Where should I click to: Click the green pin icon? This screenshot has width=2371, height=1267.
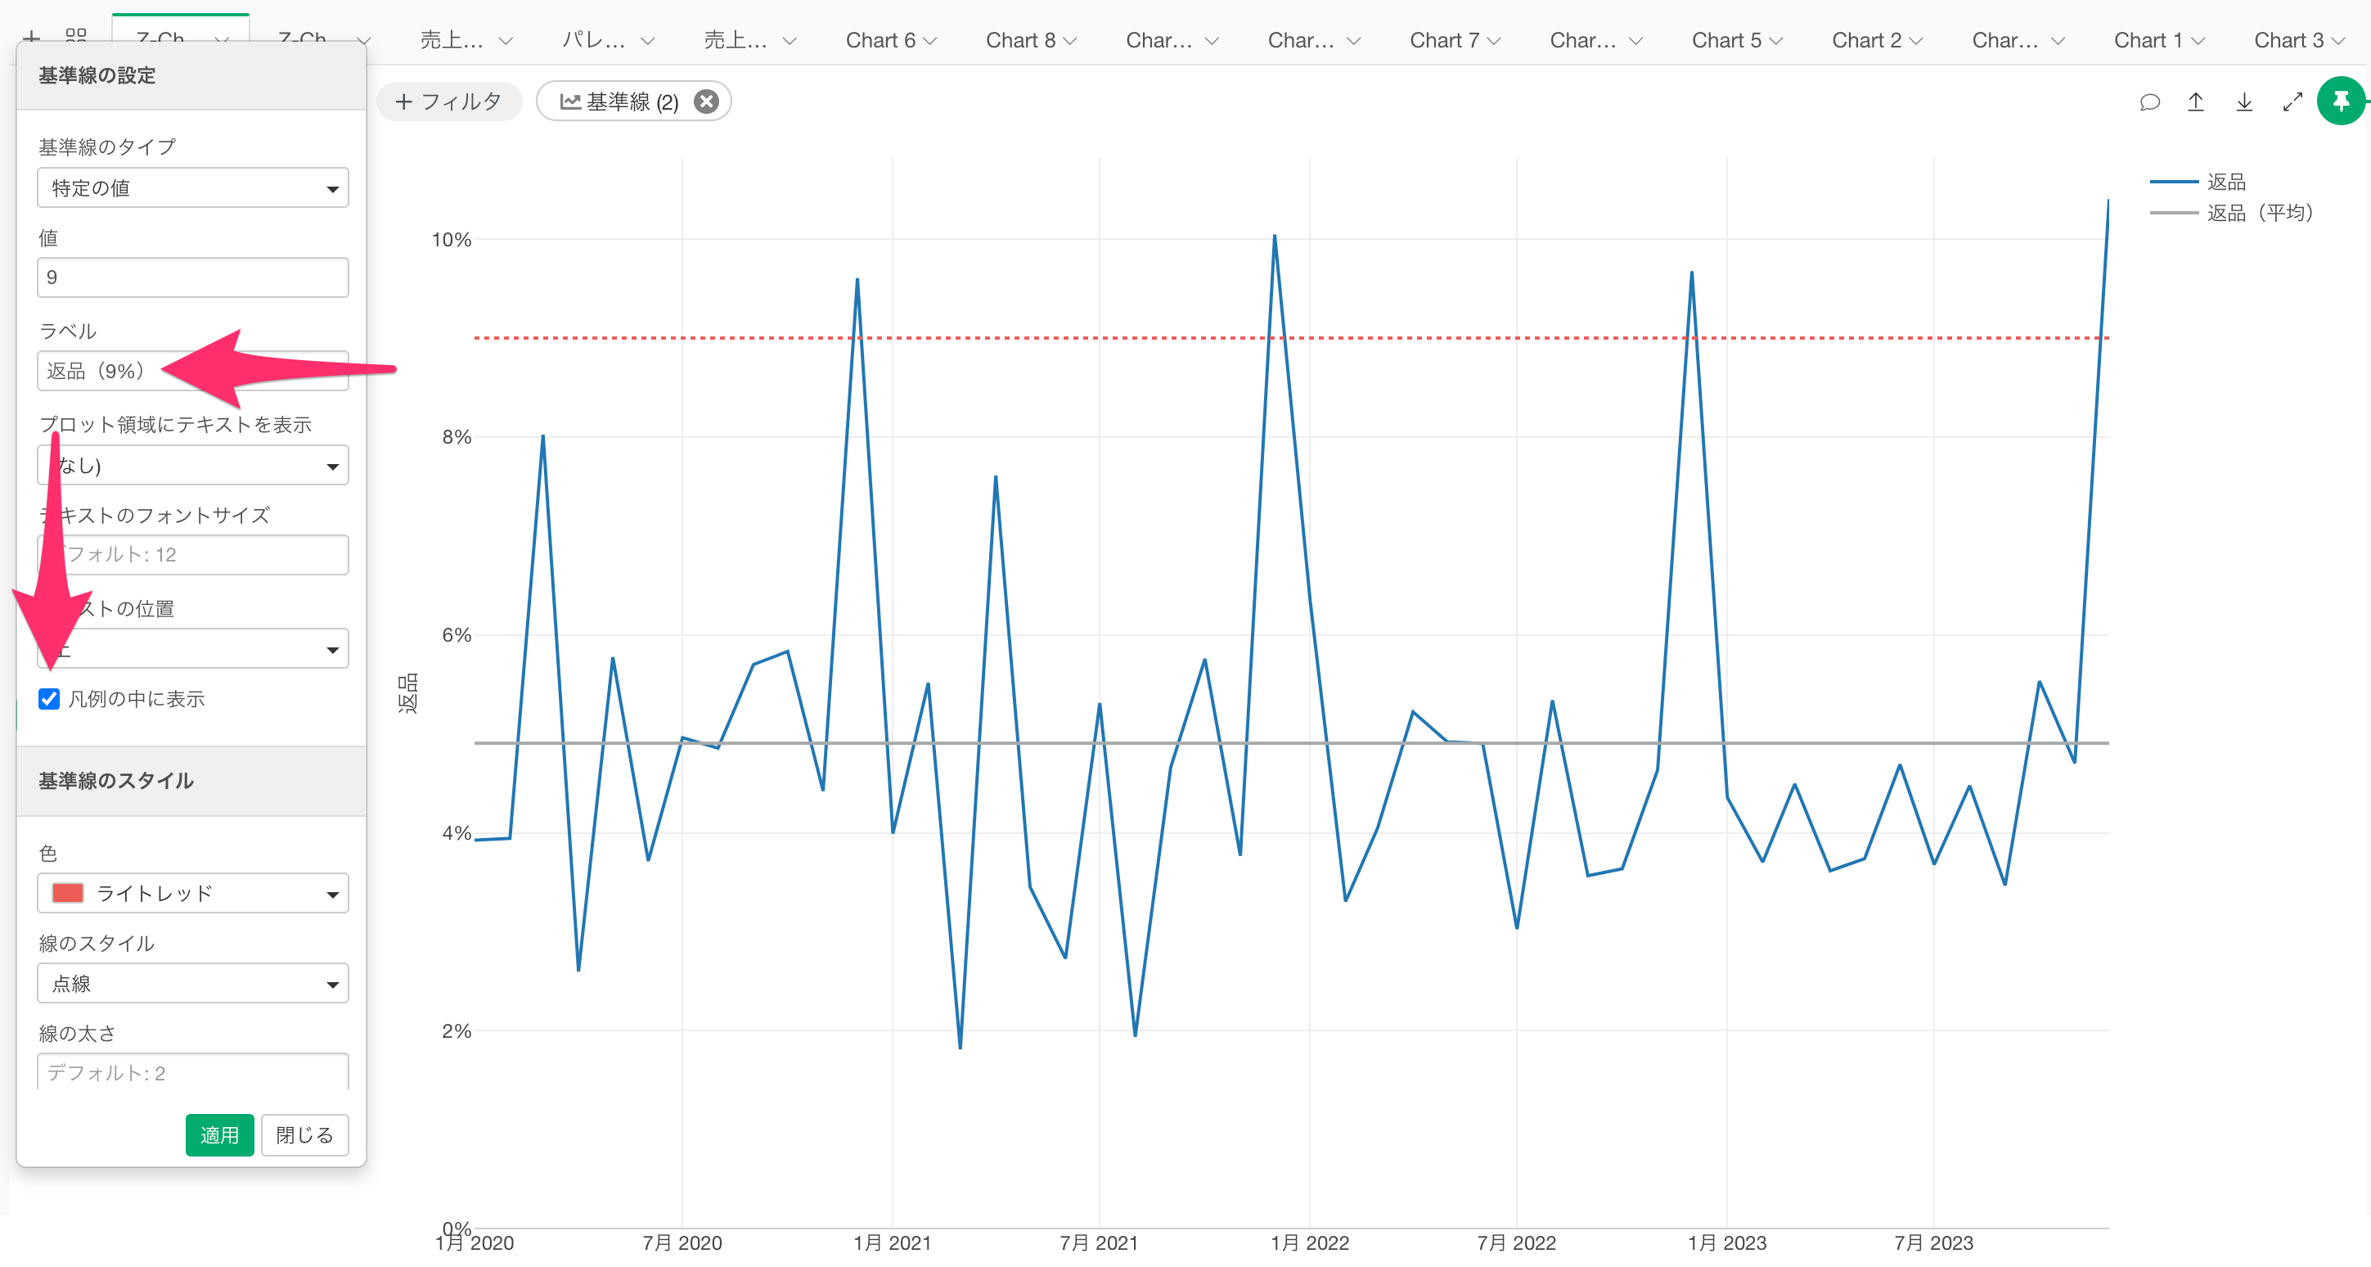tap(2341, 101)
